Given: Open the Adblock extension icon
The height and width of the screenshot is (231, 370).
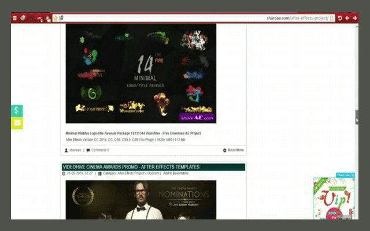Looking at the screenshot, I should 40,18.
